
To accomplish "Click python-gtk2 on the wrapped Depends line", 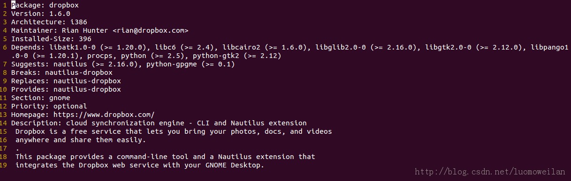I will click(x=216, y=56).
